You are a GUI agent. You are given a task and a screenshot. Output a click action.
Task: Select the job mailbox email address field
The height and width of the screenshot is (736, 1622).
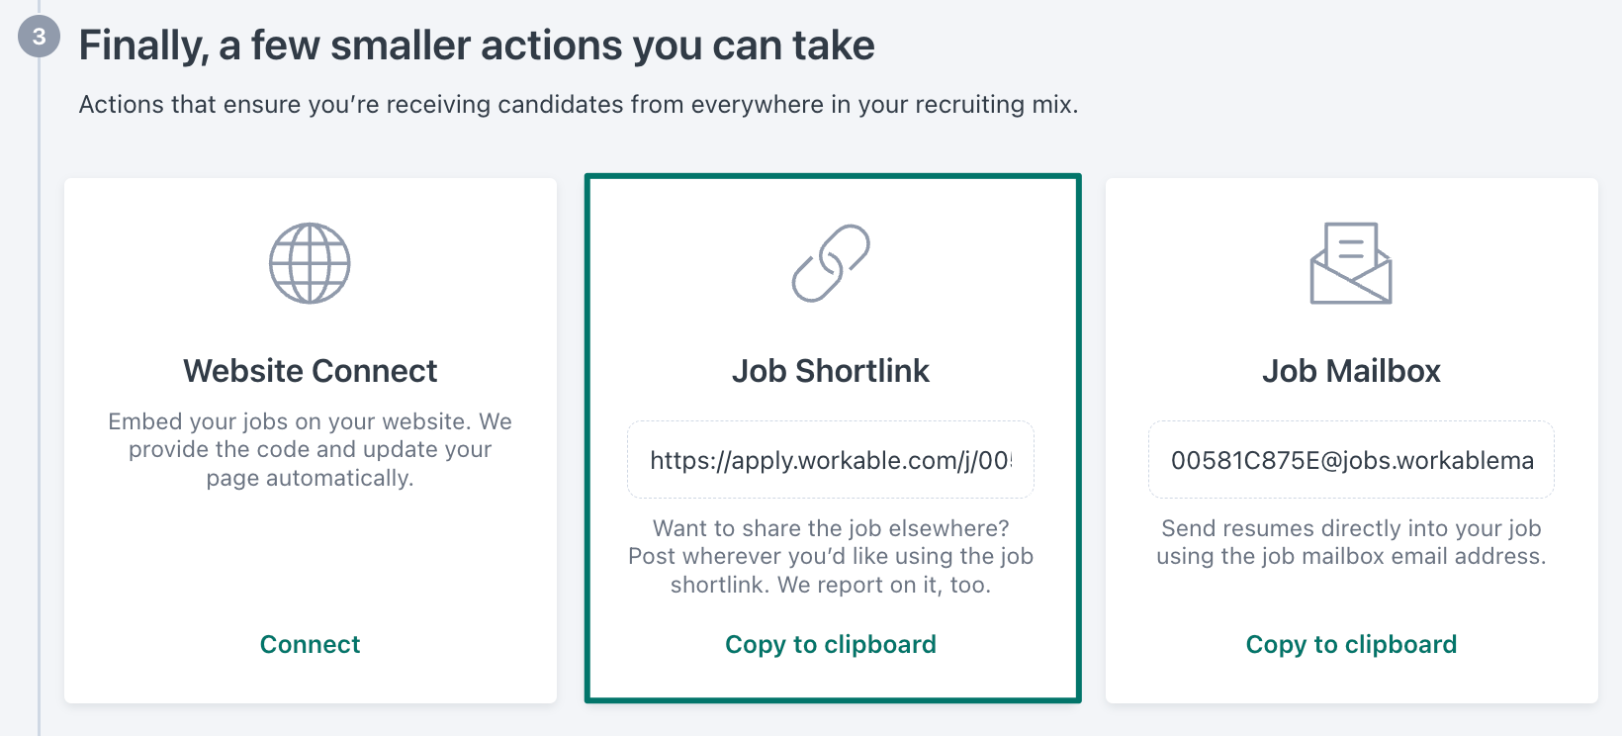coord(1351,460)
